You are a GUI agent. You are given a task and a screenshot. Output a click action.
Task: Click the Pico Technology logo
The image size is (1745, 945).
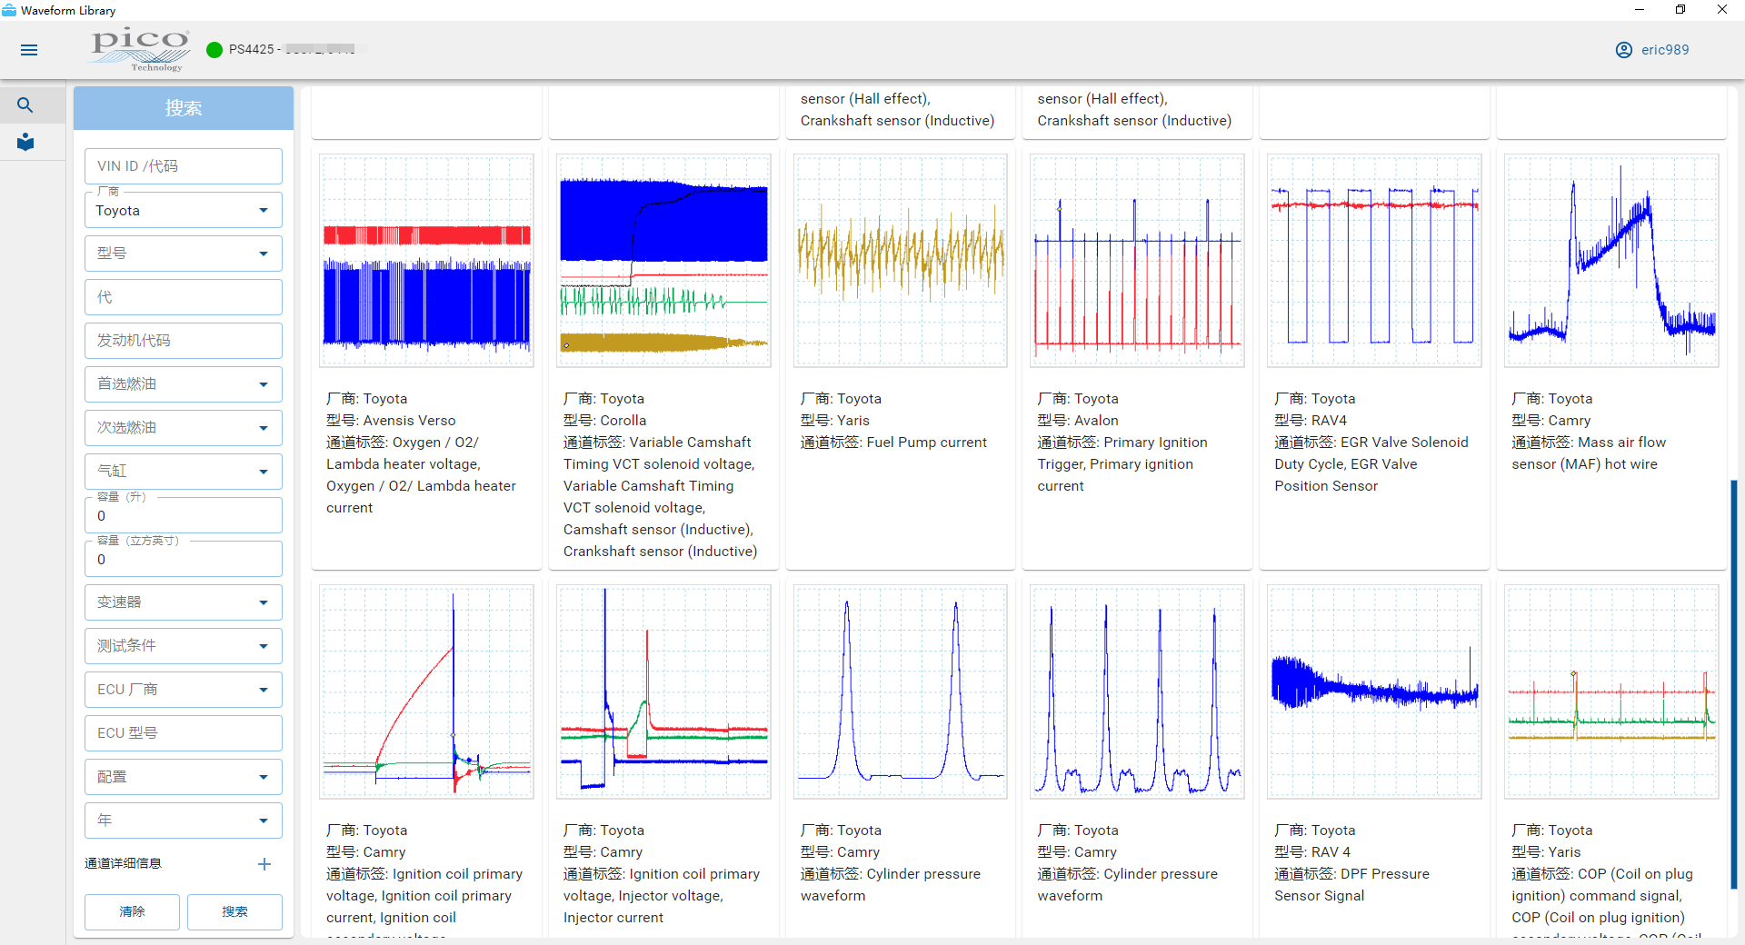point(140,49)
